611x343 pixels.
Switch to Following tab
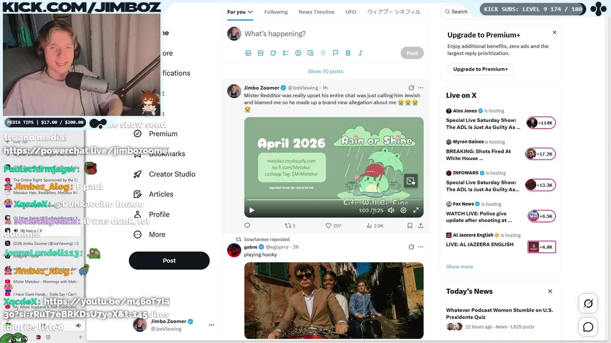coord(276,12)
